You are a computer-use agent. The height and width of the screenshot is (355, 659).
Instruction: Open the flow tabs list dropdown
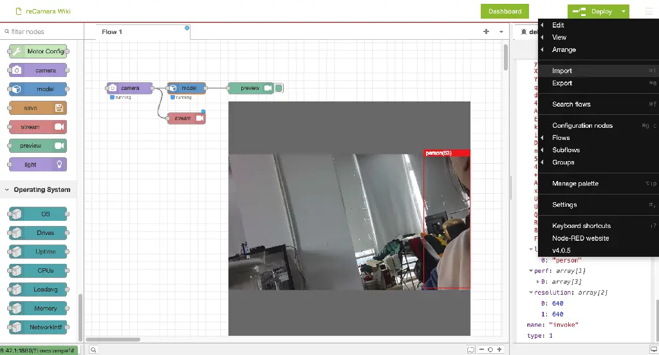click(x=501, y=31)
